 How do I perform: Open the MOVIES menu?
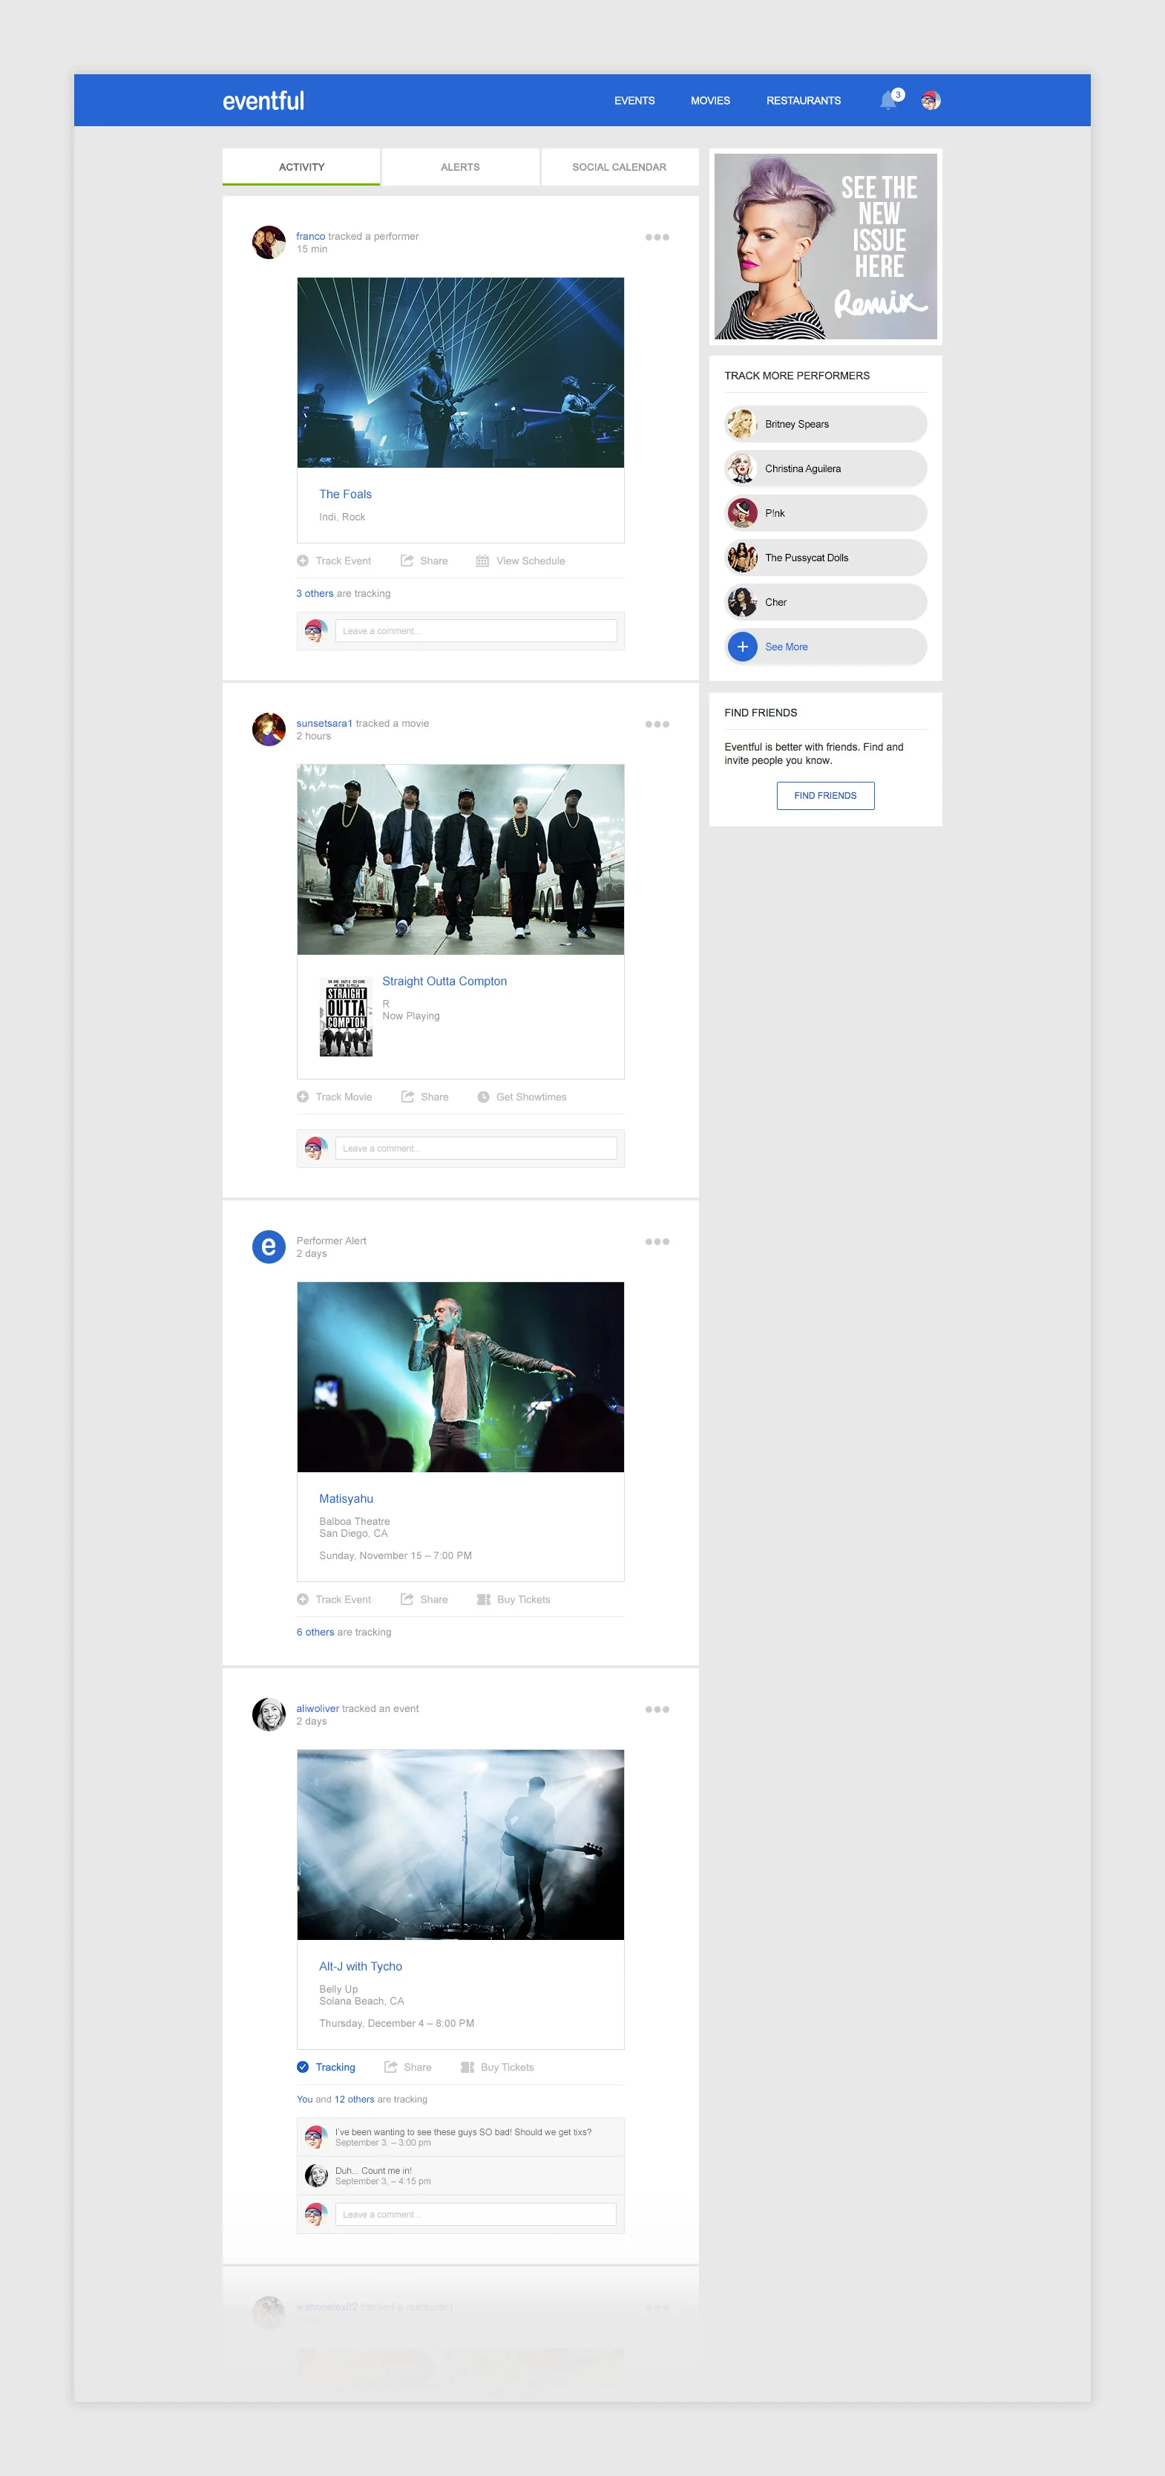click(x=709, y=101)
